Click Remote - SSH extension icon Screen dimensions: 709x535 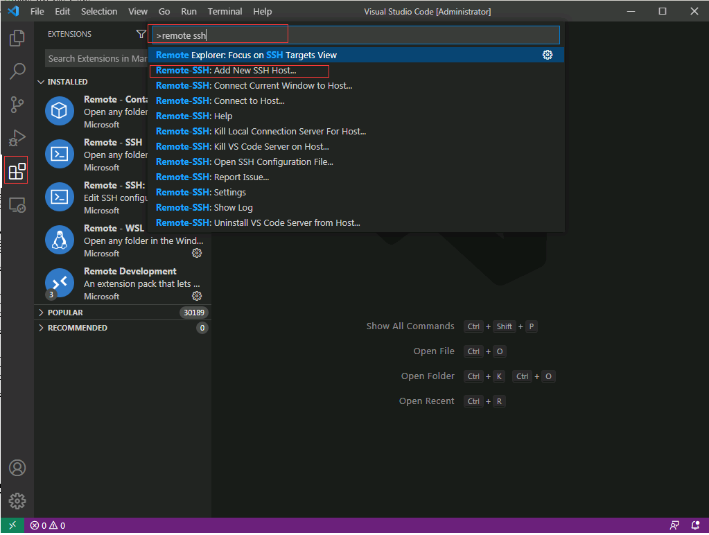coord(59,154)
